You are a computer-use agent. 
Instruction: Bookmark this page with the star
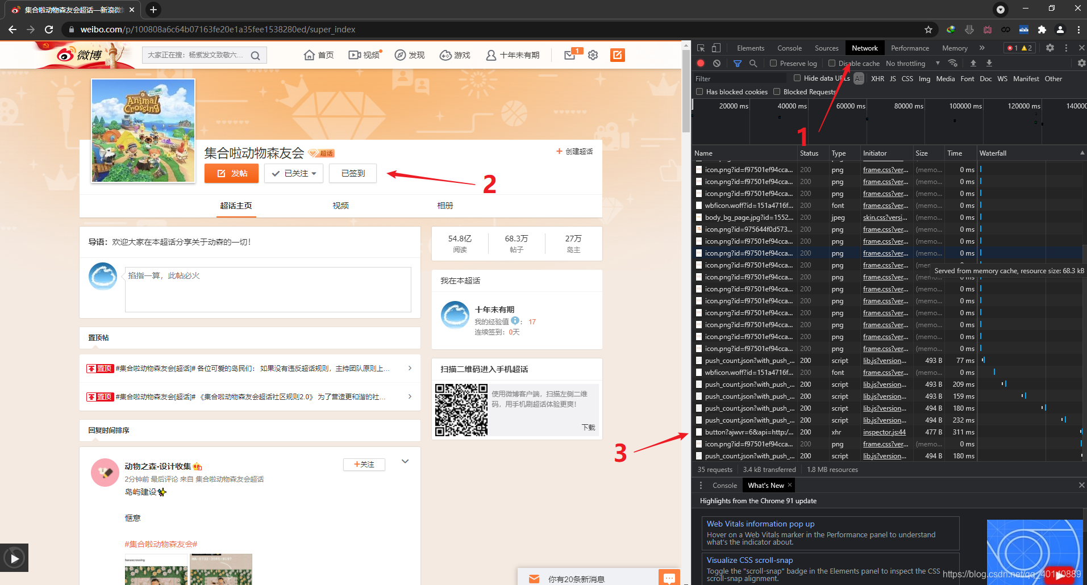[928, 30]
